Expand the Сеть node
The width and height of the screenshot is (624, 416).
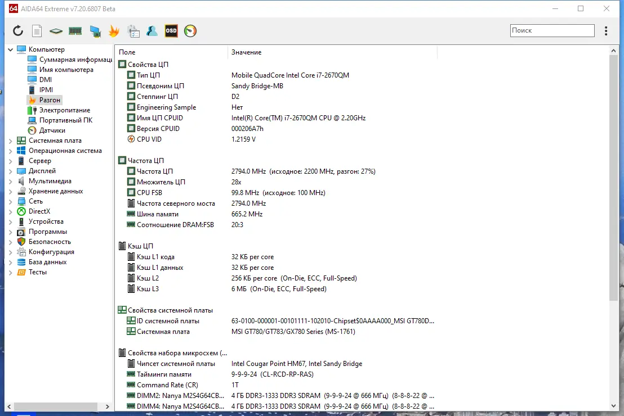[10, 201]
